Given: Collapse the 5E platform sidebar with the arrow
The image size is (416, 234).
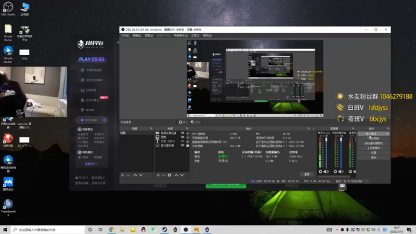Looking at the screenshot, I should click(118, 43).
